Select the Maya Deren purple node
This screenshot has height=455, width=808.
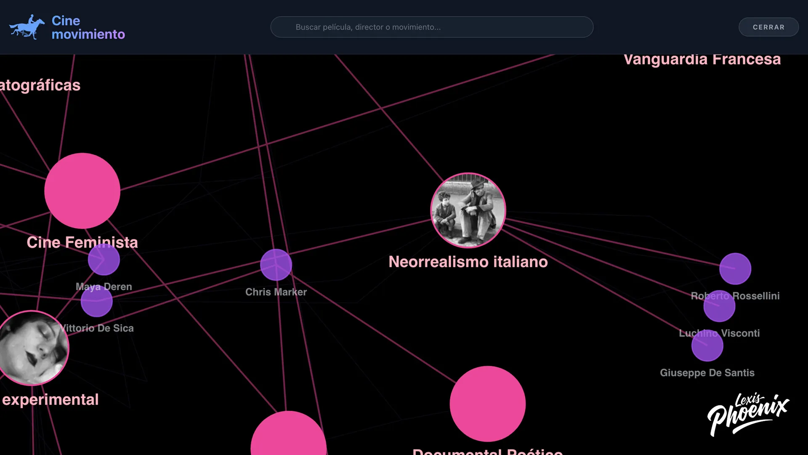pyautogui.click(x=104, y=259)
